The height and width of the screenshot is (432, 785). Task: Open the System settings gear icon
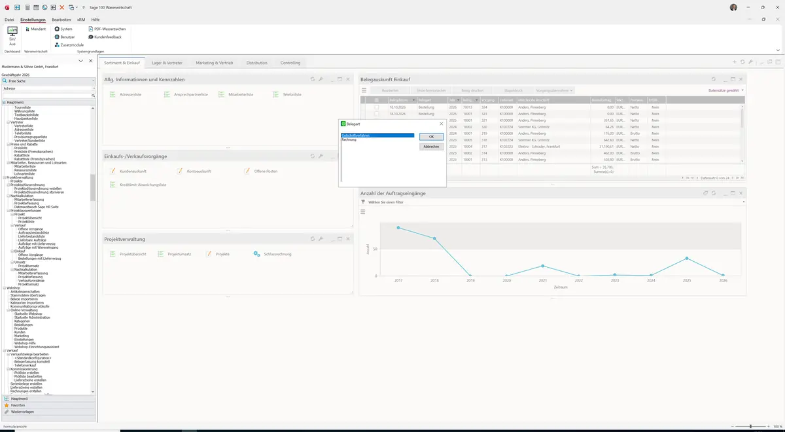point(57,29)
